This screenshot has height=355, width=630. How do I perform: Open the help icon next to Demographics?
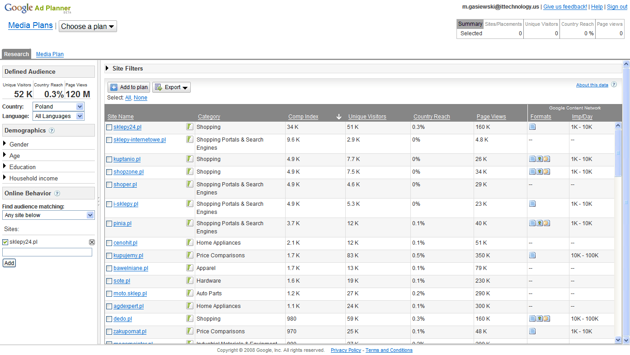pos(52,131)
